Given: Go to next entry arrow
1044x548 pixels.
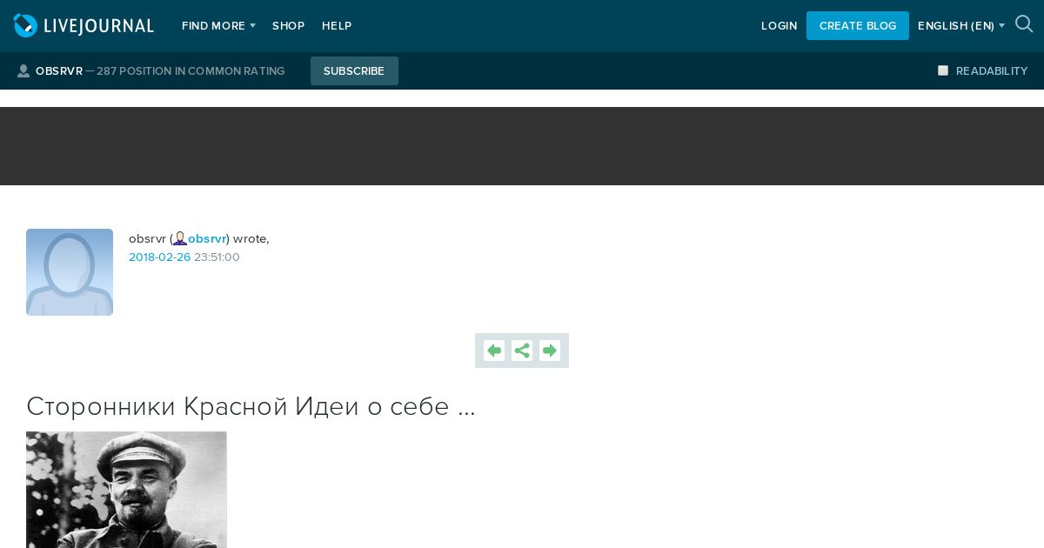Looking at the screenshot, I should 550,351.
